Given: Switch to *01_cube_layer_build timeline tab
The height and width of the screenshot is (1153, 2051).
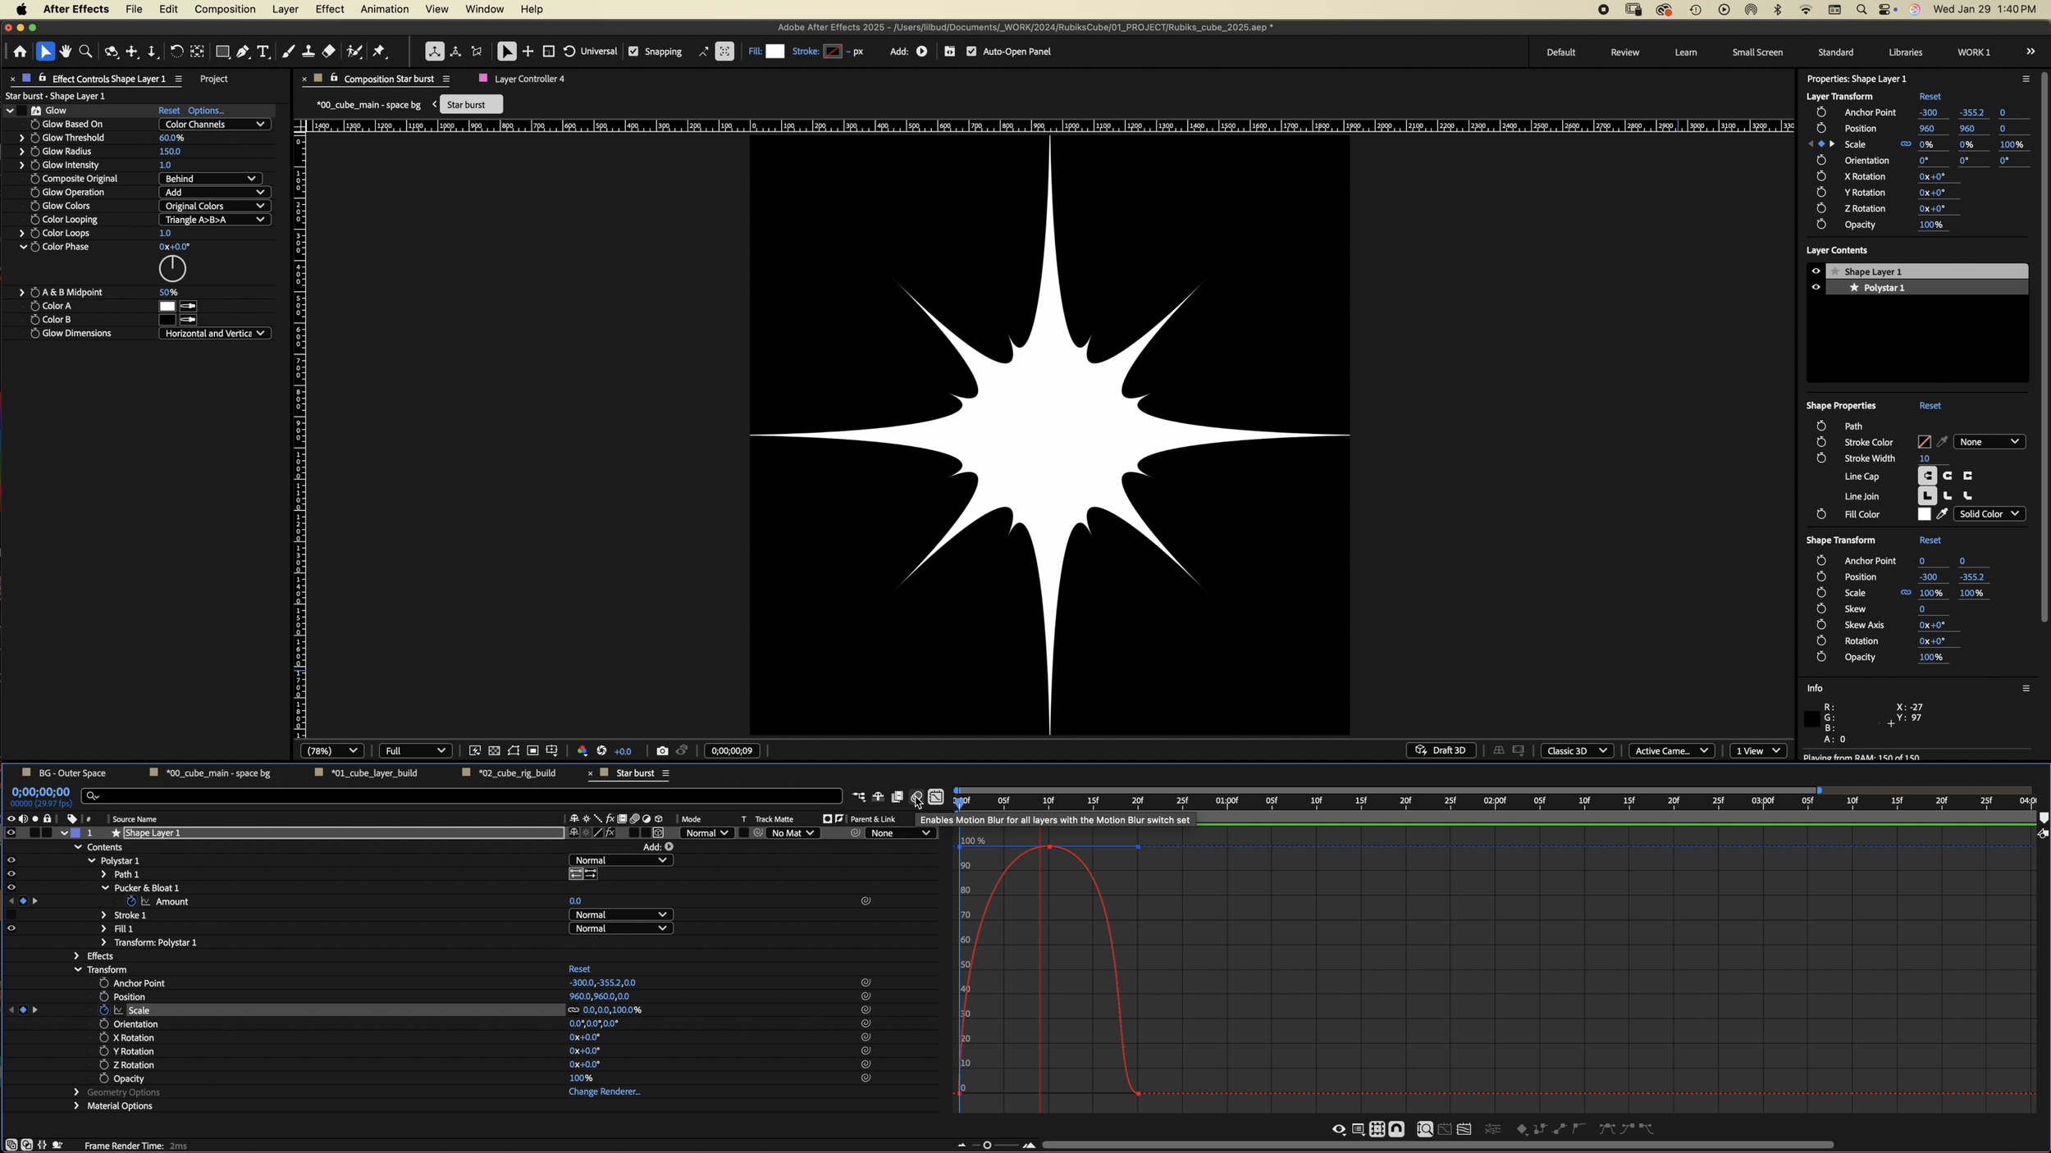Looking at the screenshot, I should pyautogui.click(x=373, y=773).
